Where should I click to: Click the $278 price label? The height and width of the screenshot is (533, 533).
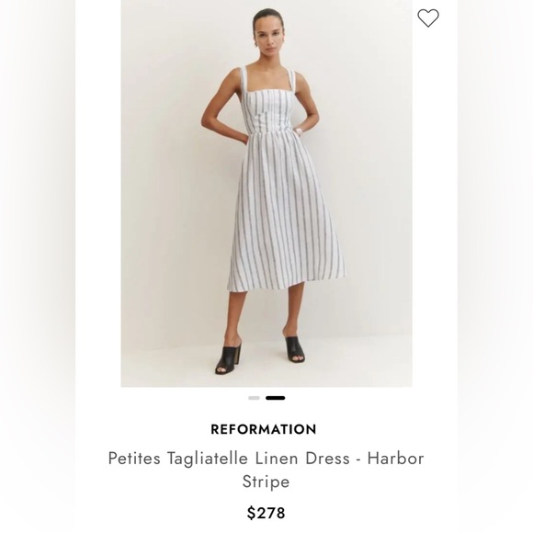(266, 513)
